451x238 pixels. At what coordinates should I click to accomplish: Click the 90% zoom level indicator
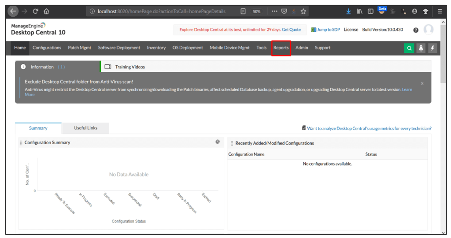click(x=256, y=11)
